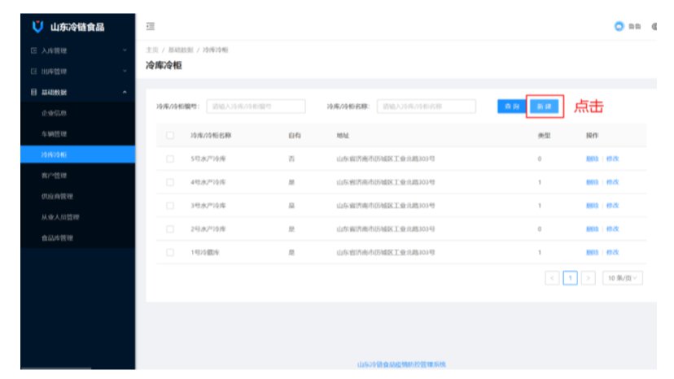674x379 pixels.
Task: Check the select-all checkbox in table header
Action: pos(170,135)
